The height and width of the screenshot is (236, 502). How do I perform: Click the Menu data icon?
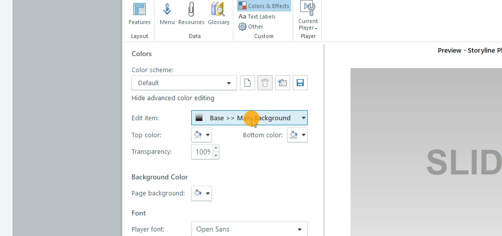167,14
